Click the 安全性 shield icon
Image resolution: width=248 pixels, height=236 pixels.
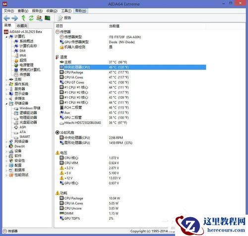(x=11, y=161)
